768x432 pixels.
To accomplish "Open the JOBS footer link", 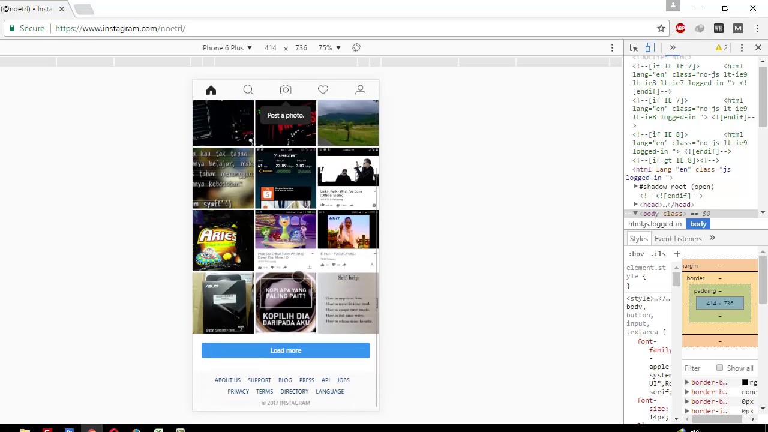I will tap(343, 380).
